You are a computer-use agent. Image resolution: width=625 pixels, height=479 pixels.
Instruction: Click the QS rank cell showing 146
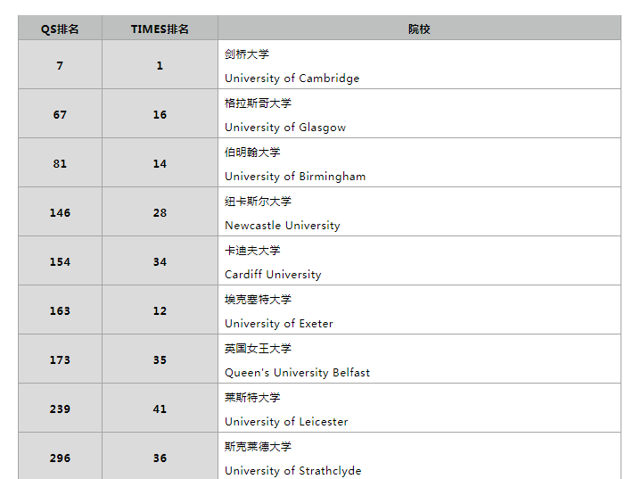tap(60, 213)
